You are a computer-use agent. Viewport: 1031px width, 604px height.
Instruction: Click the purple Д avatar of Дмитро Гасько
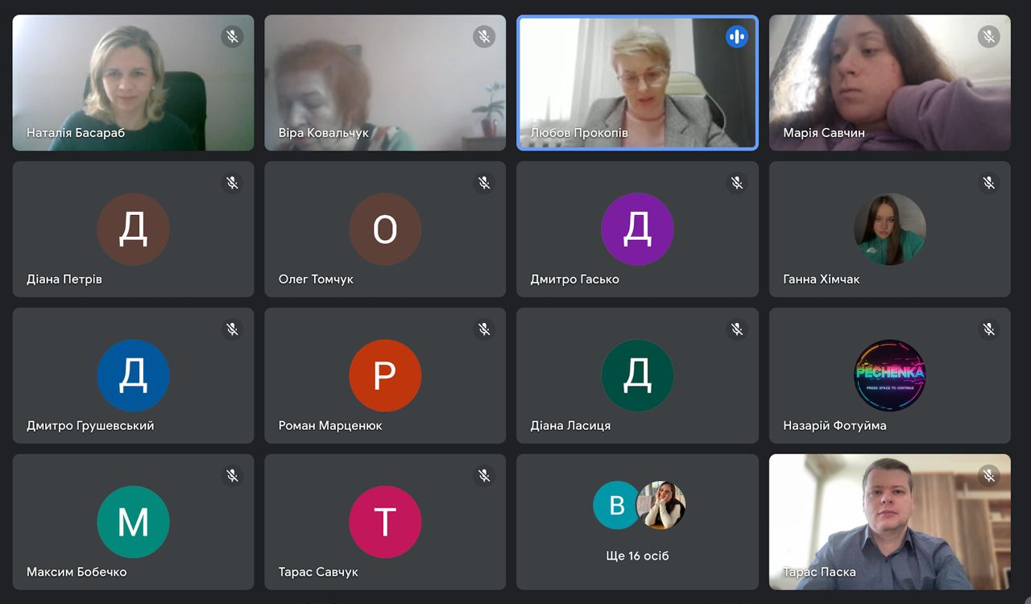(x=637, y=230)
